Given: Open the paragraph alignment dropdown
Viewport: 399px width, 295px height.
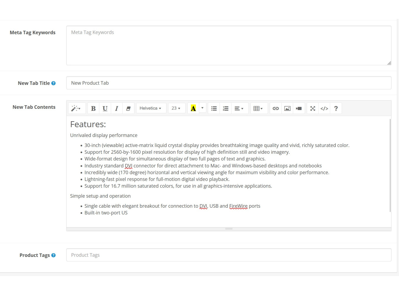Looking at the screenshot, I should click(x=239, y=108).
